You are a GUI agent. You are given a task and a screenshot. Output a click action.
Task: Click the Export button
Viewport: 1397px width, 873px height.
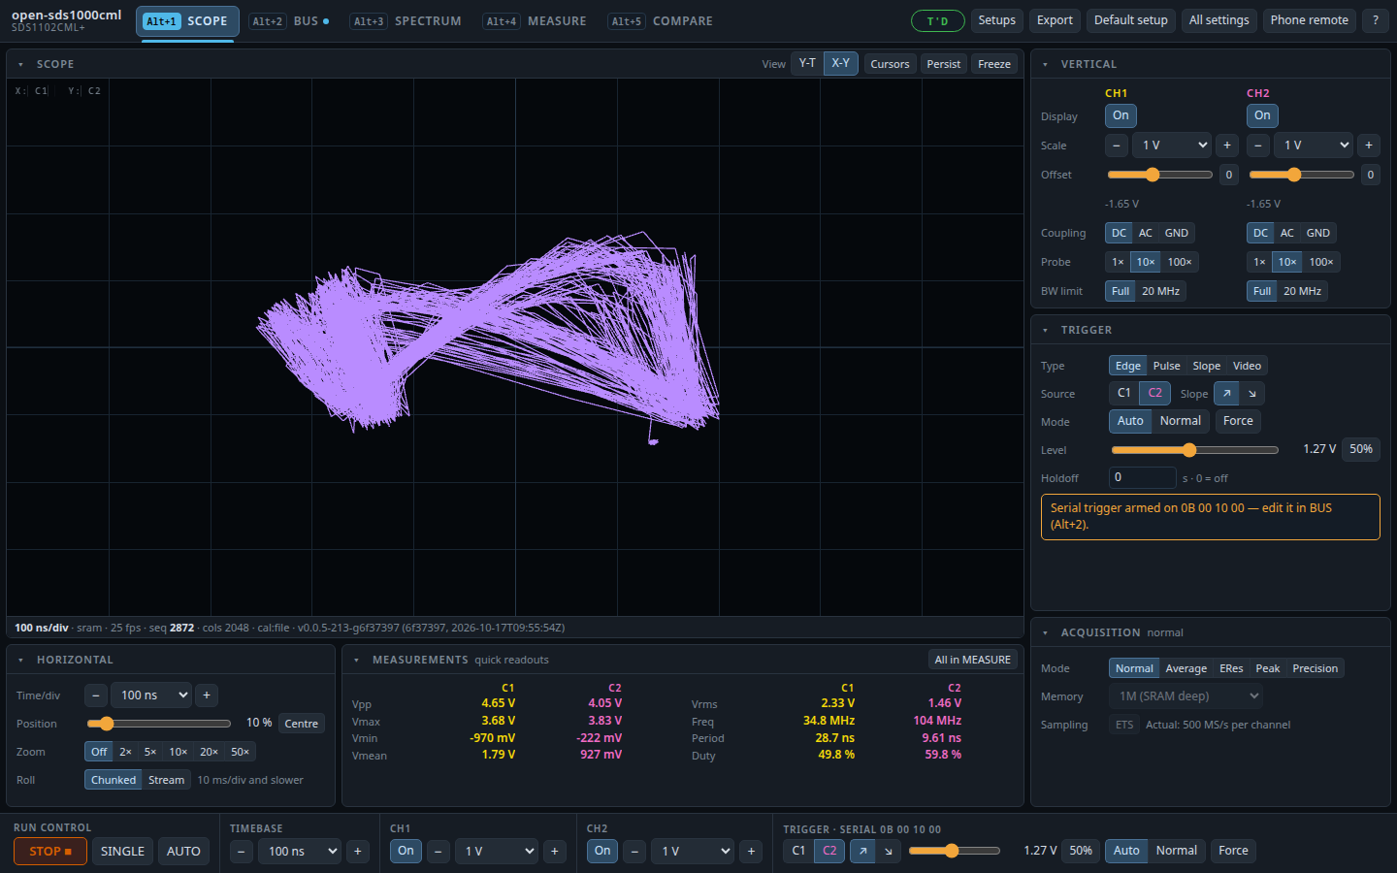(x=1055, y=20)
